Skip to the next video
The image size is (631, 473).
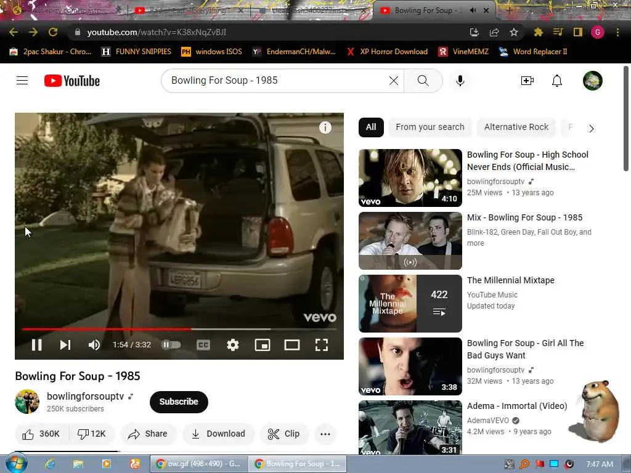click(x=65, y=345)
